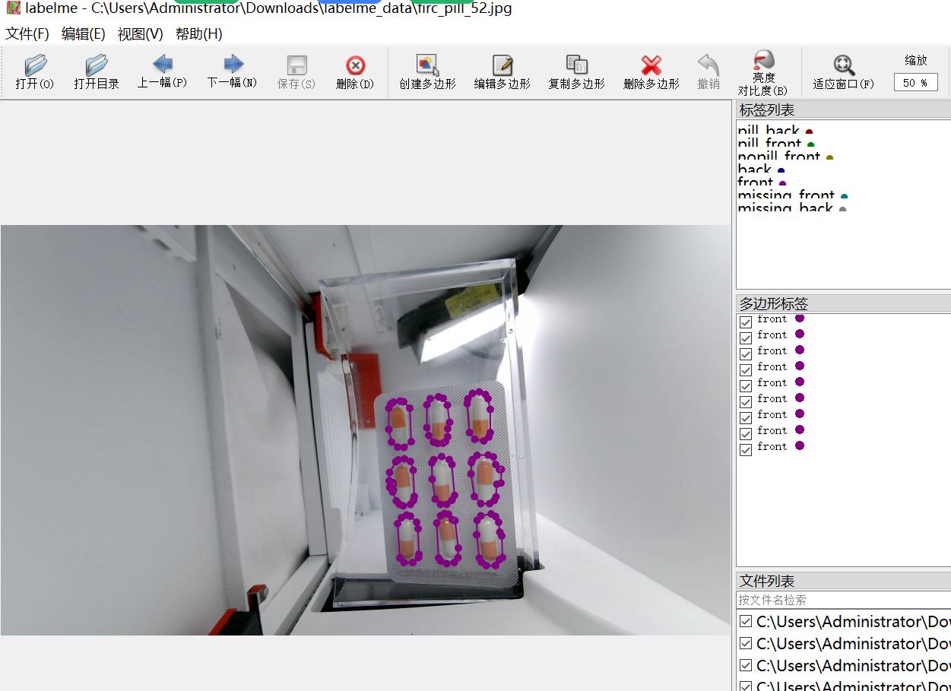The width and height of the screenshot is (951, 691).
Task: Click Fit Window (适应窗口) icon
Action: pos(843,71)
